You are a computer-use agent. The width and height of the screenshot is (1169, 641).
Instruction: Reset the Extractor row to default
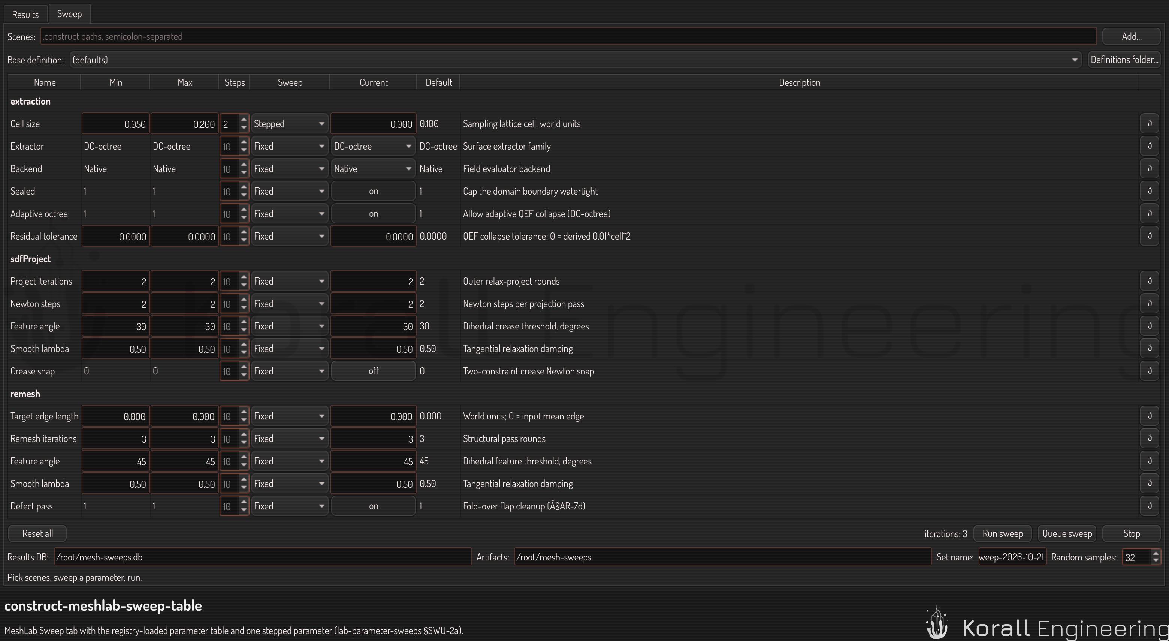(1150, 146)
